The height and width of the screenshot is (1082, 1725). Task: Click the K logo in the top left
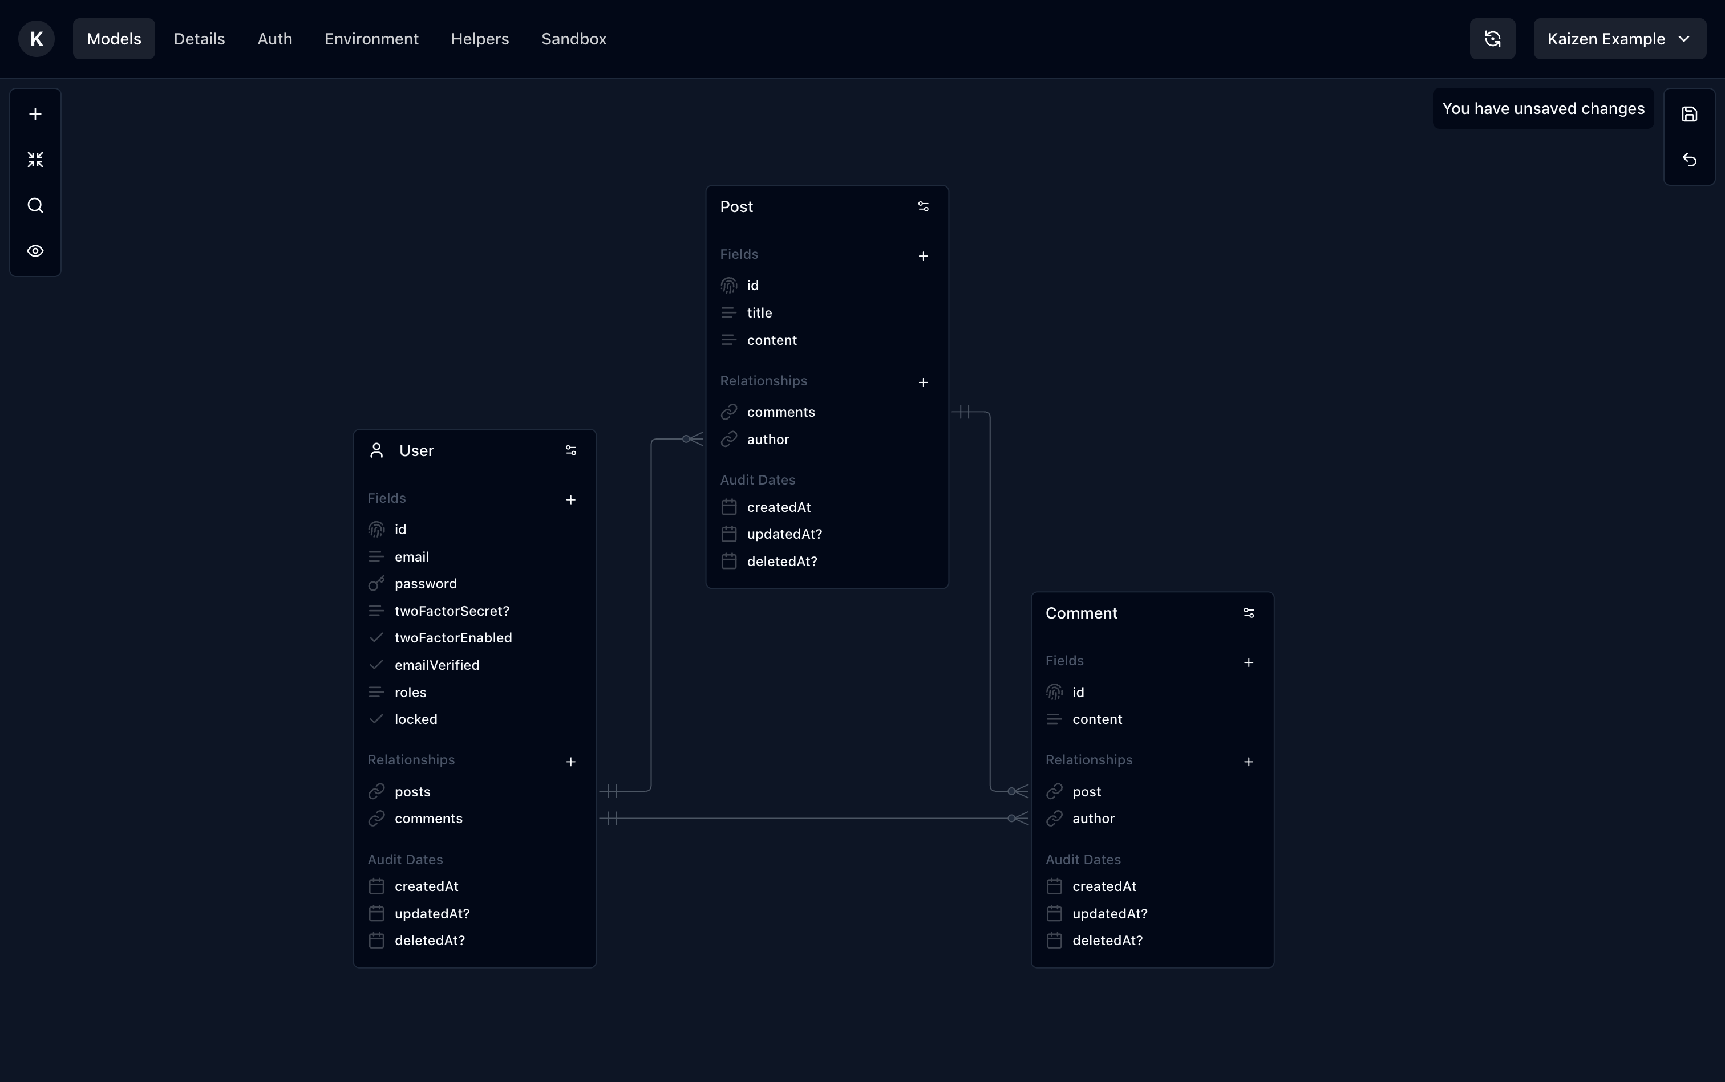[x=36, y=39]
